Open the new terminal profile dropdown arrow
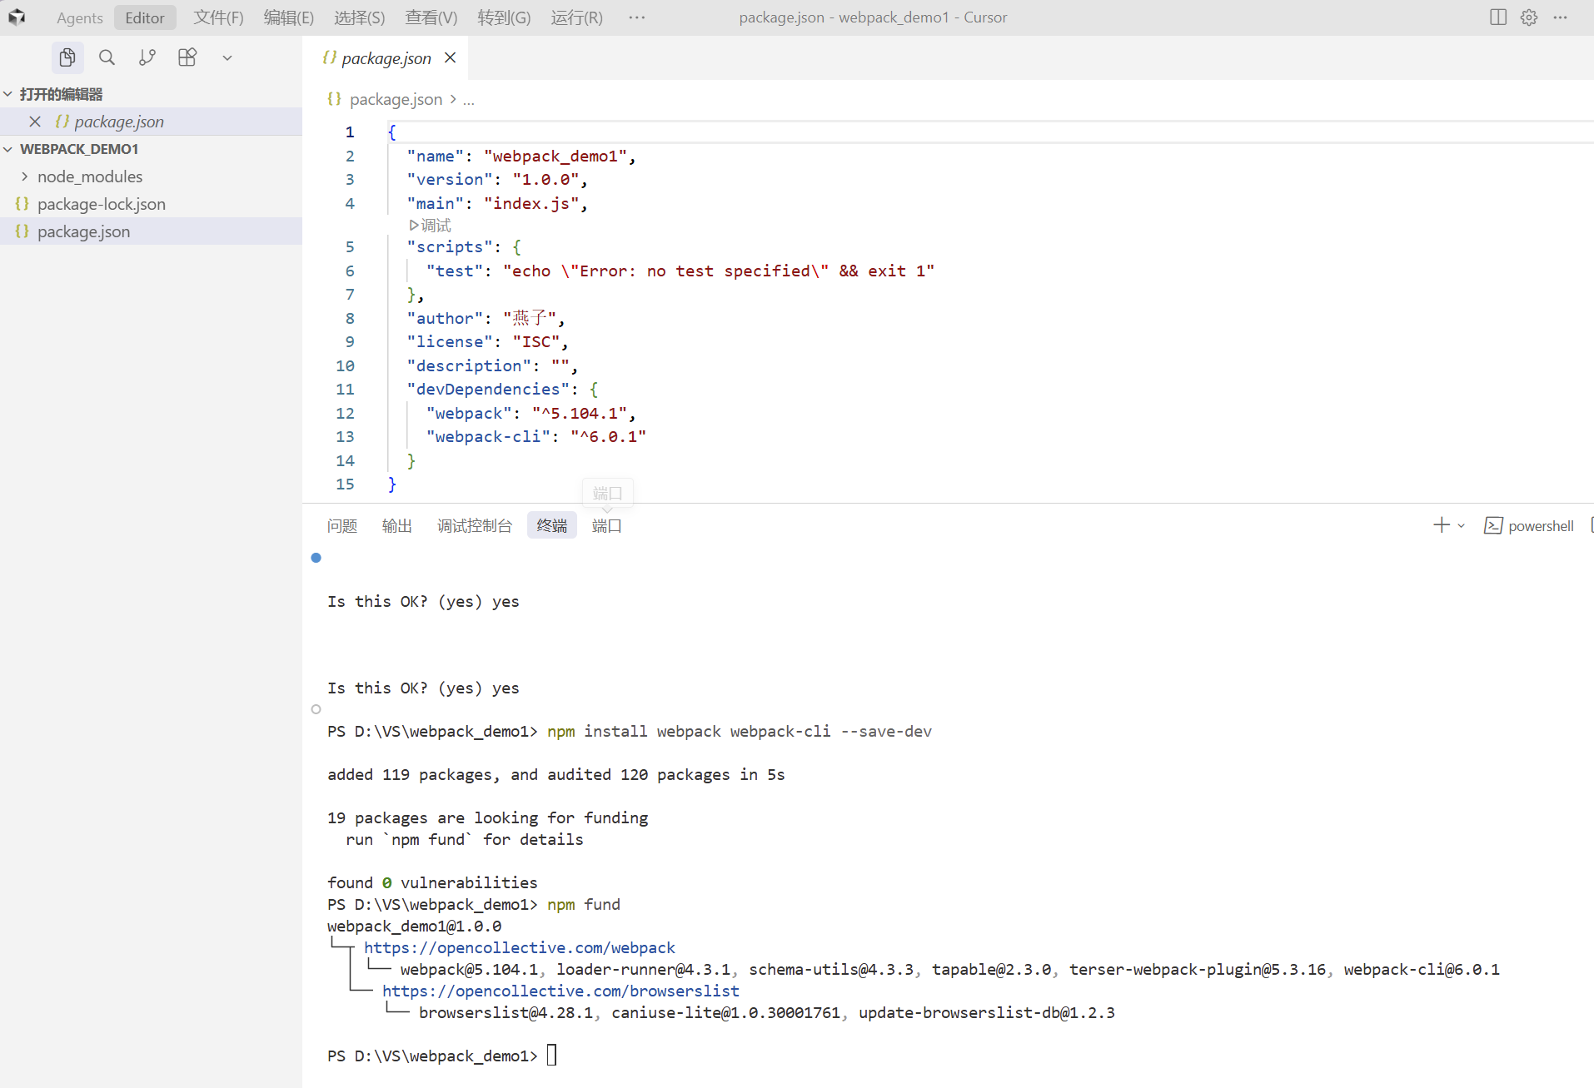Viewport: 1594px width, 1088px height. (1461, 526)
